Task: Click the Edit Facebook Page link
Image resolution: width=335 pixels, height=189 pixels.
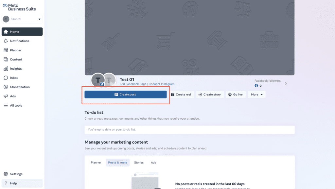Action: point(133,84)
